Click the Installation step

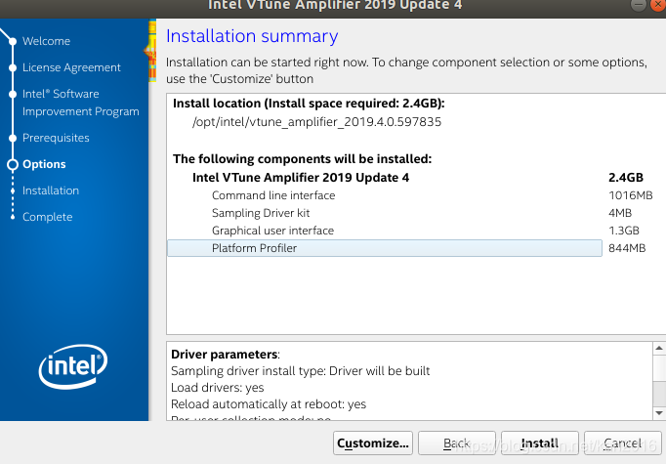[51, 190]
